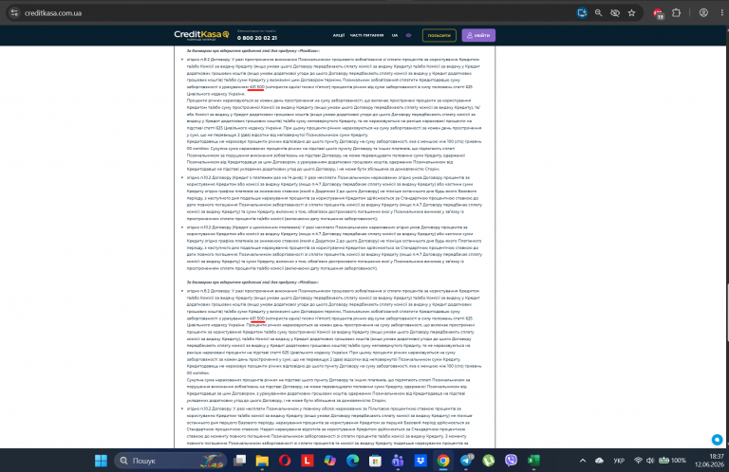729x472 pixels.
Task: Click the purple УВІЙТИ login button
Action: tap(478, 35)
